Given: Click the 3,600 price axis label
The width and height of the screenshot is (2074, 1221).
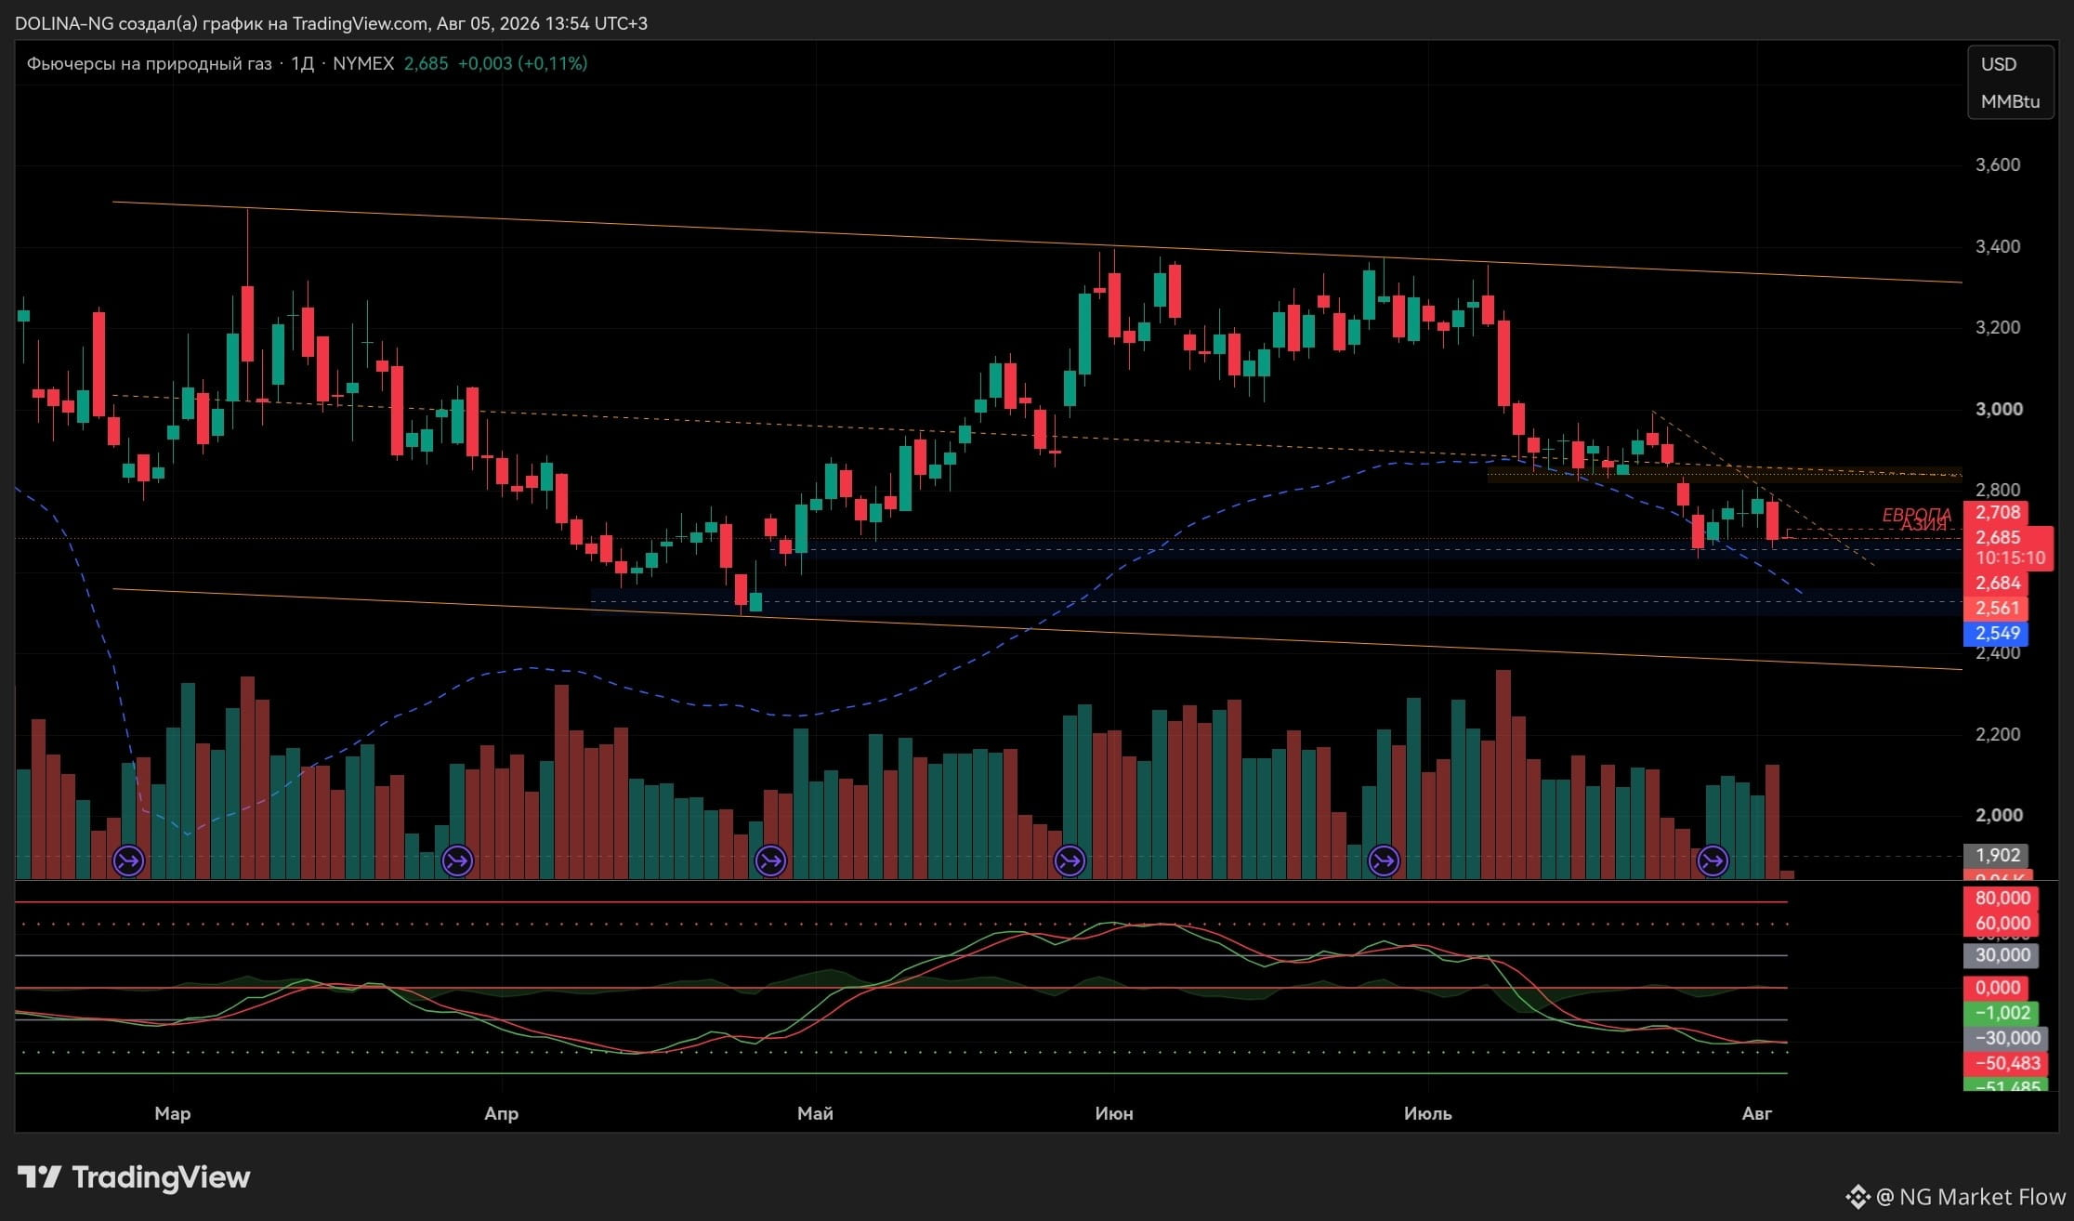Looking at the screenshot, I should [x=1998, y=164].
